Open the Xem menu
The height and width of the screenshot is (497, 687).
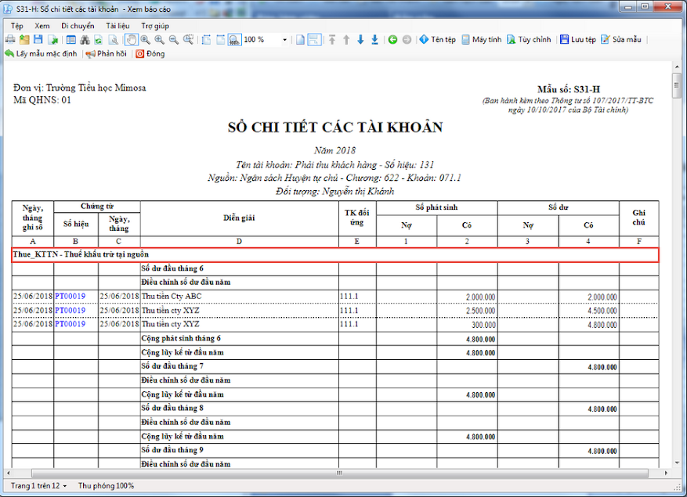click(42, 26)
